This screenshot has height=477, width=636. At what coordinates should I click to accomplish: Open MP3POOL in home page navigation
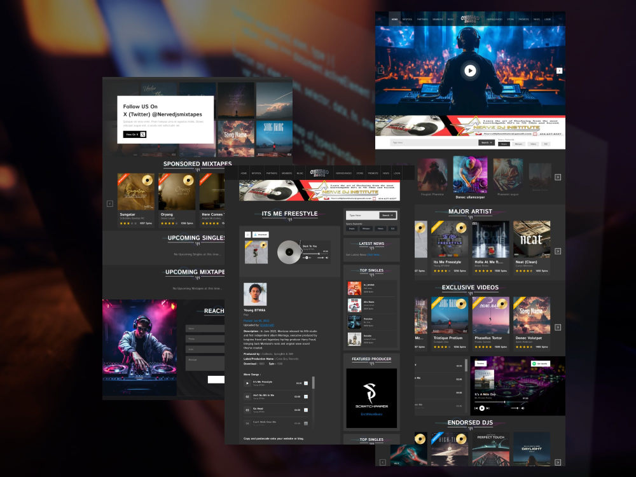[x=407, y=19]
